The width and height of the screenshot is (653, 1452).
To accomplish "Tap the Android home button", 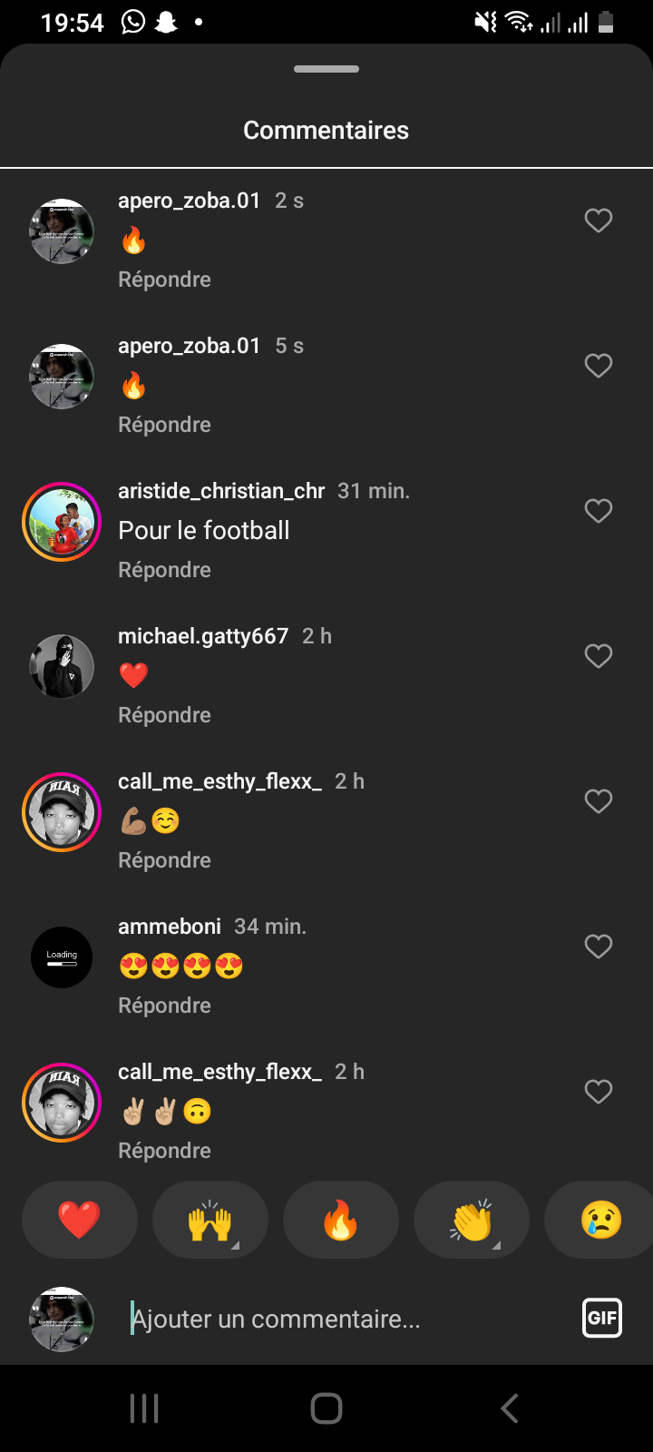I will click(326, 1408).
